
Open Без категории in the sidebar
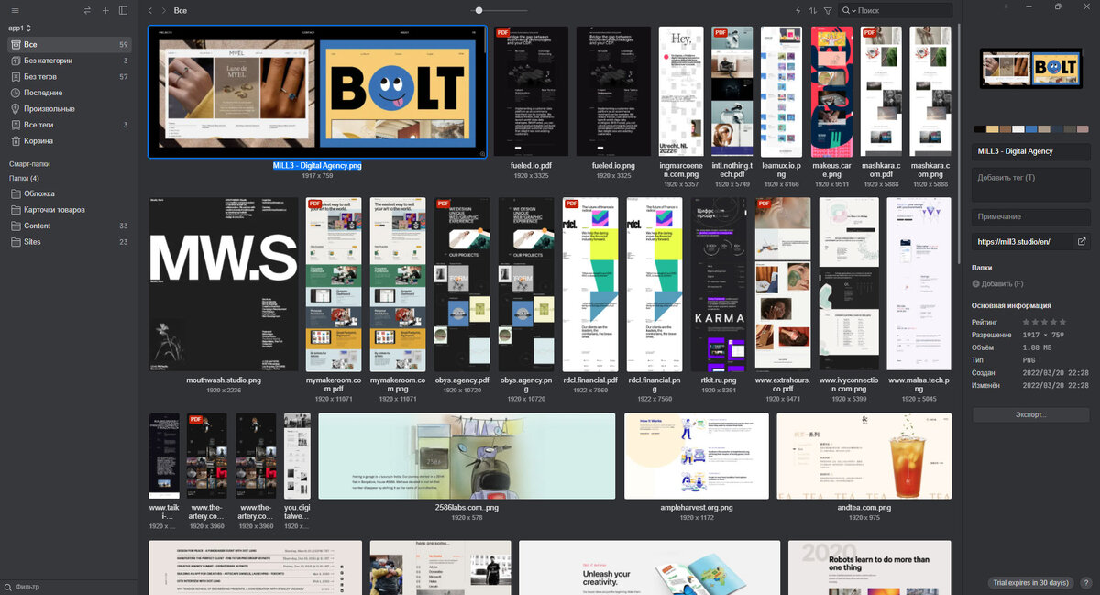(69, 61)
